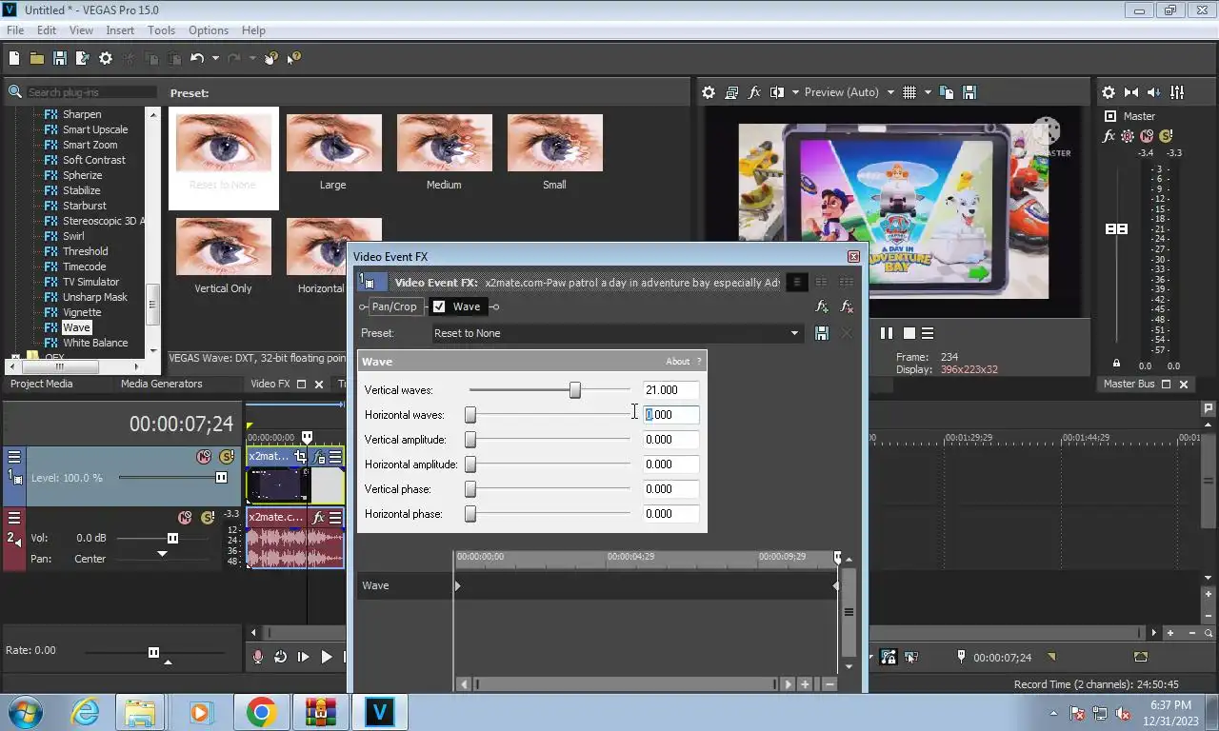Image resolution: width=1219 pixels, height=731 pixels.
Task: Open video preview properties gear icon
Action: click(x=709, y=92)
